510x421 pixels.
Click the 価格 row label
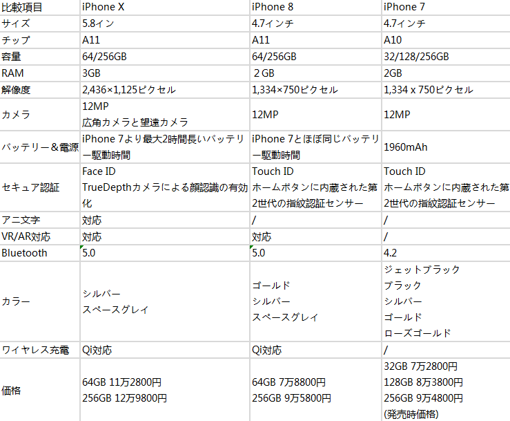click(x=39, y=390)
